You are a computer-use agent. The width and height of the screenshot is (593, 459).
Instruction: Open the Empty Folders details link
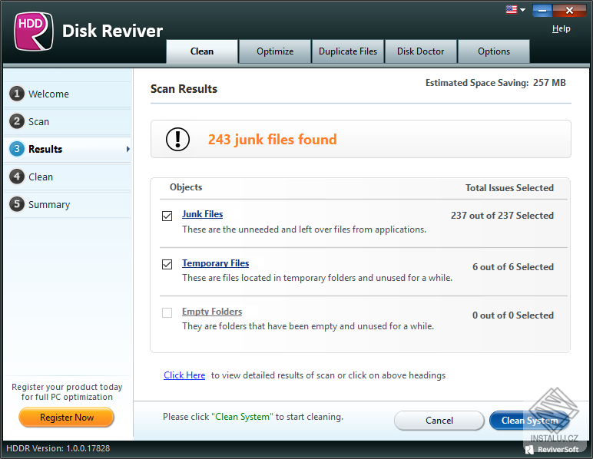pos(212,312)
